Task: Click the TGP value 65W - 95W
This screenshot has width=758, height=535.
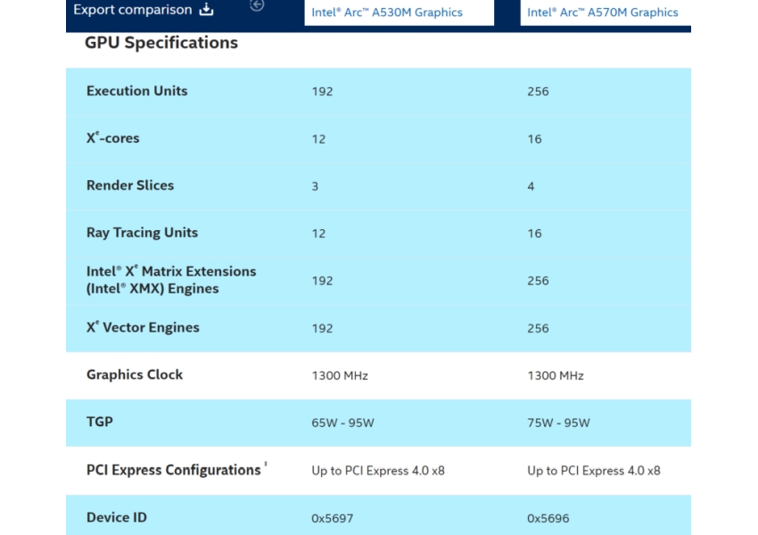Action: pos(344,423)
